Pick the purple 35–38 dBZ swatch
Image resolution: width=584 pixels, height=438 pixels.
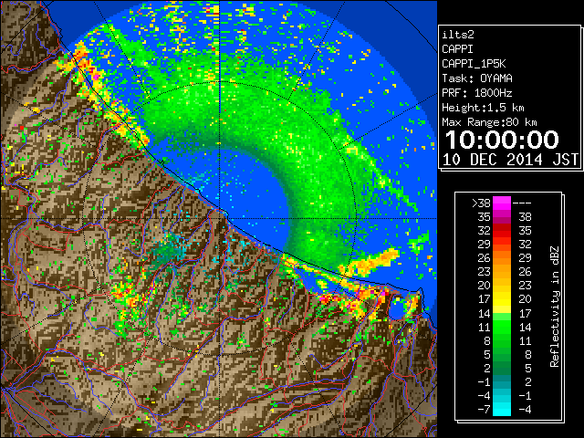[502, 217]
